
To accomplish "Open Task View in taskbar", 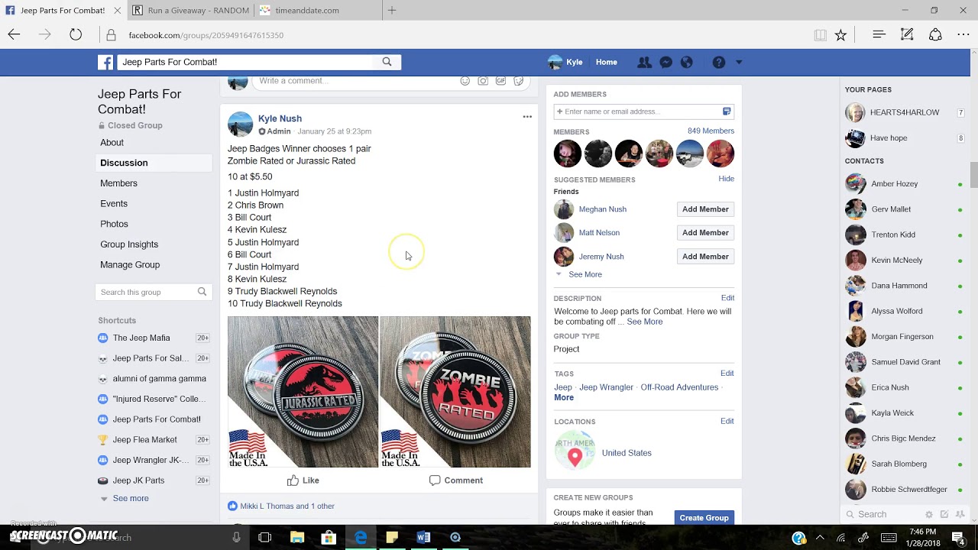I will [265, 537].
